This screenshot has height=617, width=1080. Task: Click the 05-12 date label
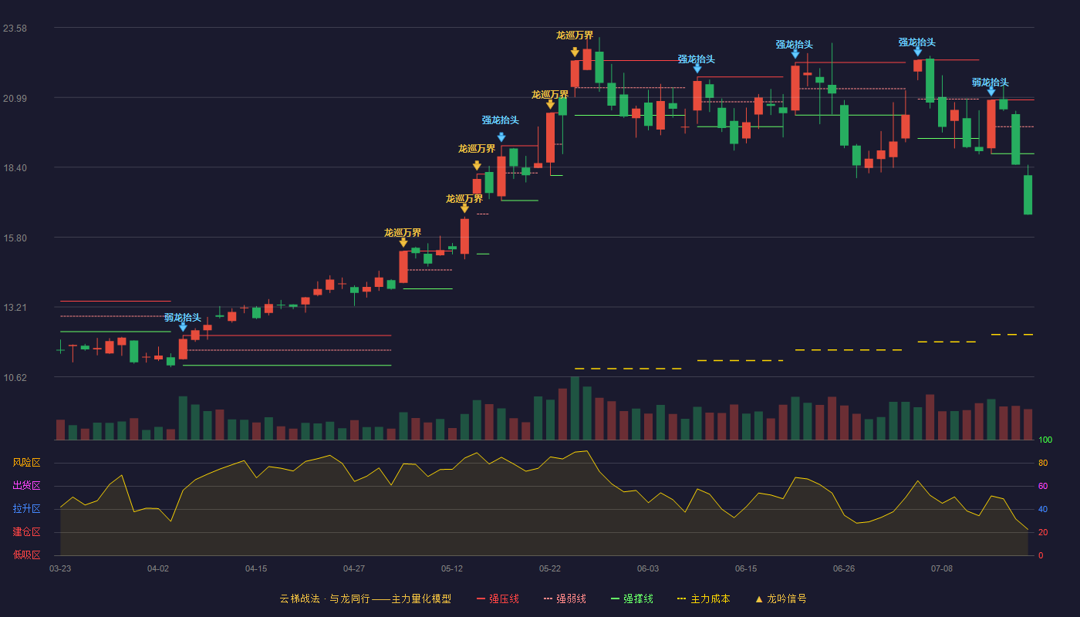(x=452, y=568)
